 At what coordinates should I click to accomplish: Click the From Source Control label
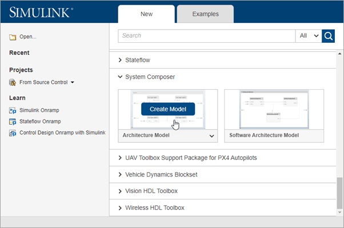point(43,82)
